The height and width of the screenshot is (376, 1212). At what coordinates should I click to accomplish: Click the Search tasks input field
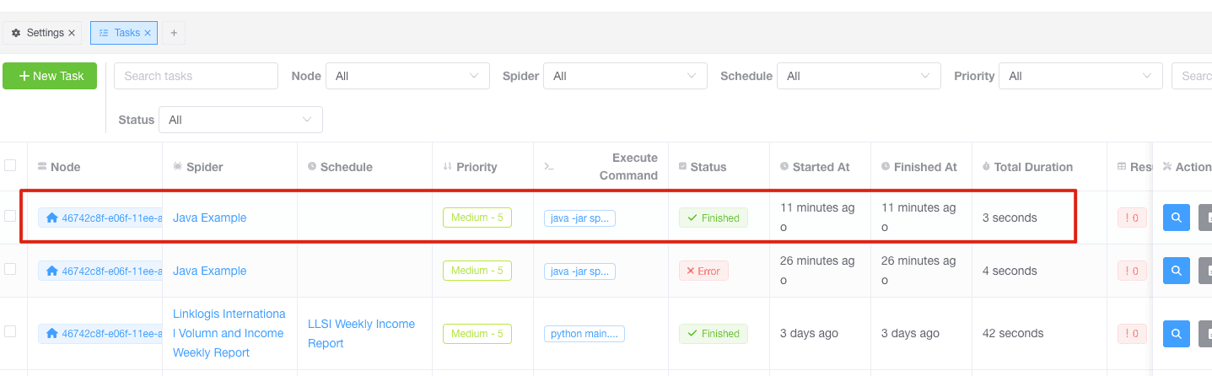coord(196,76)
